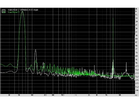Click the Hz unit label
The width and height of the screenshot is (139, 104).
coord(136,95)
